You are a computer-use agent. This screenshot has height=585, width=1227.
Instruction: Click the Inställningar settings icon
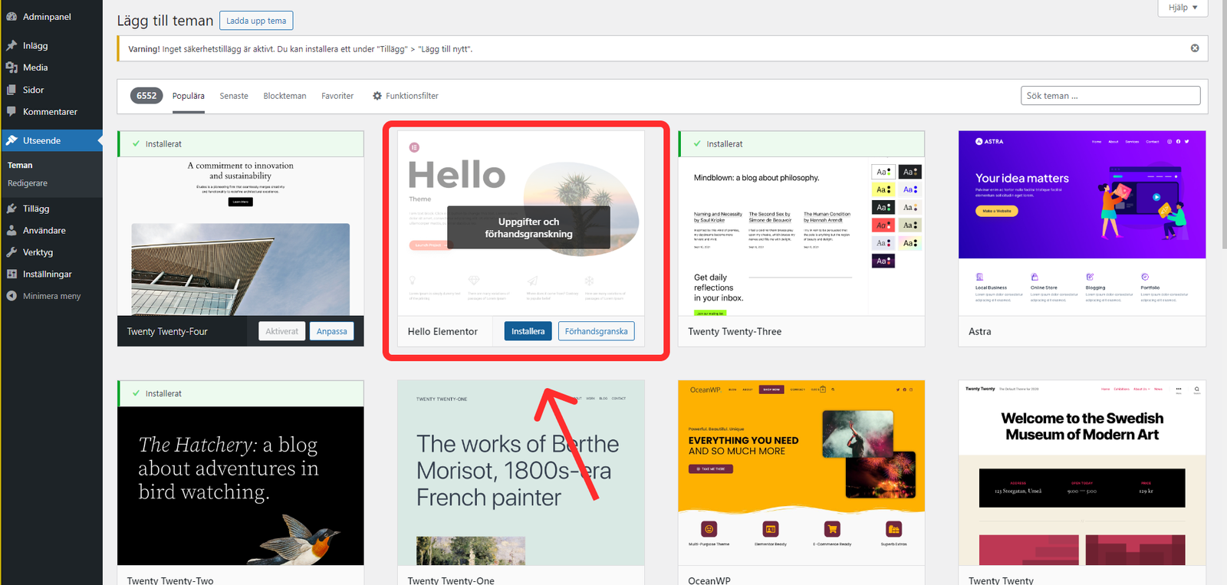pyautogui.click(x=12, y=274)
